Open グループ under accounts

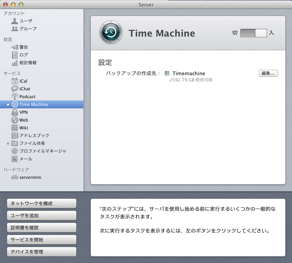point(28,29)
